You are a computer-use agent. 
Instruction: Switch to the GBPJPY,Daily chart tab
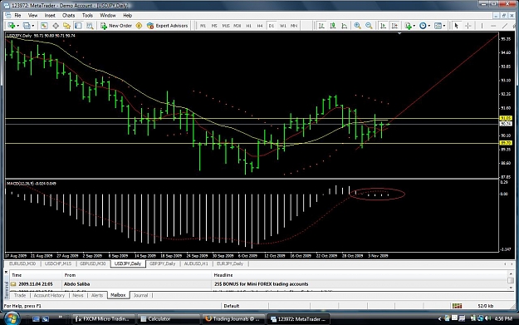coord(162,263)
